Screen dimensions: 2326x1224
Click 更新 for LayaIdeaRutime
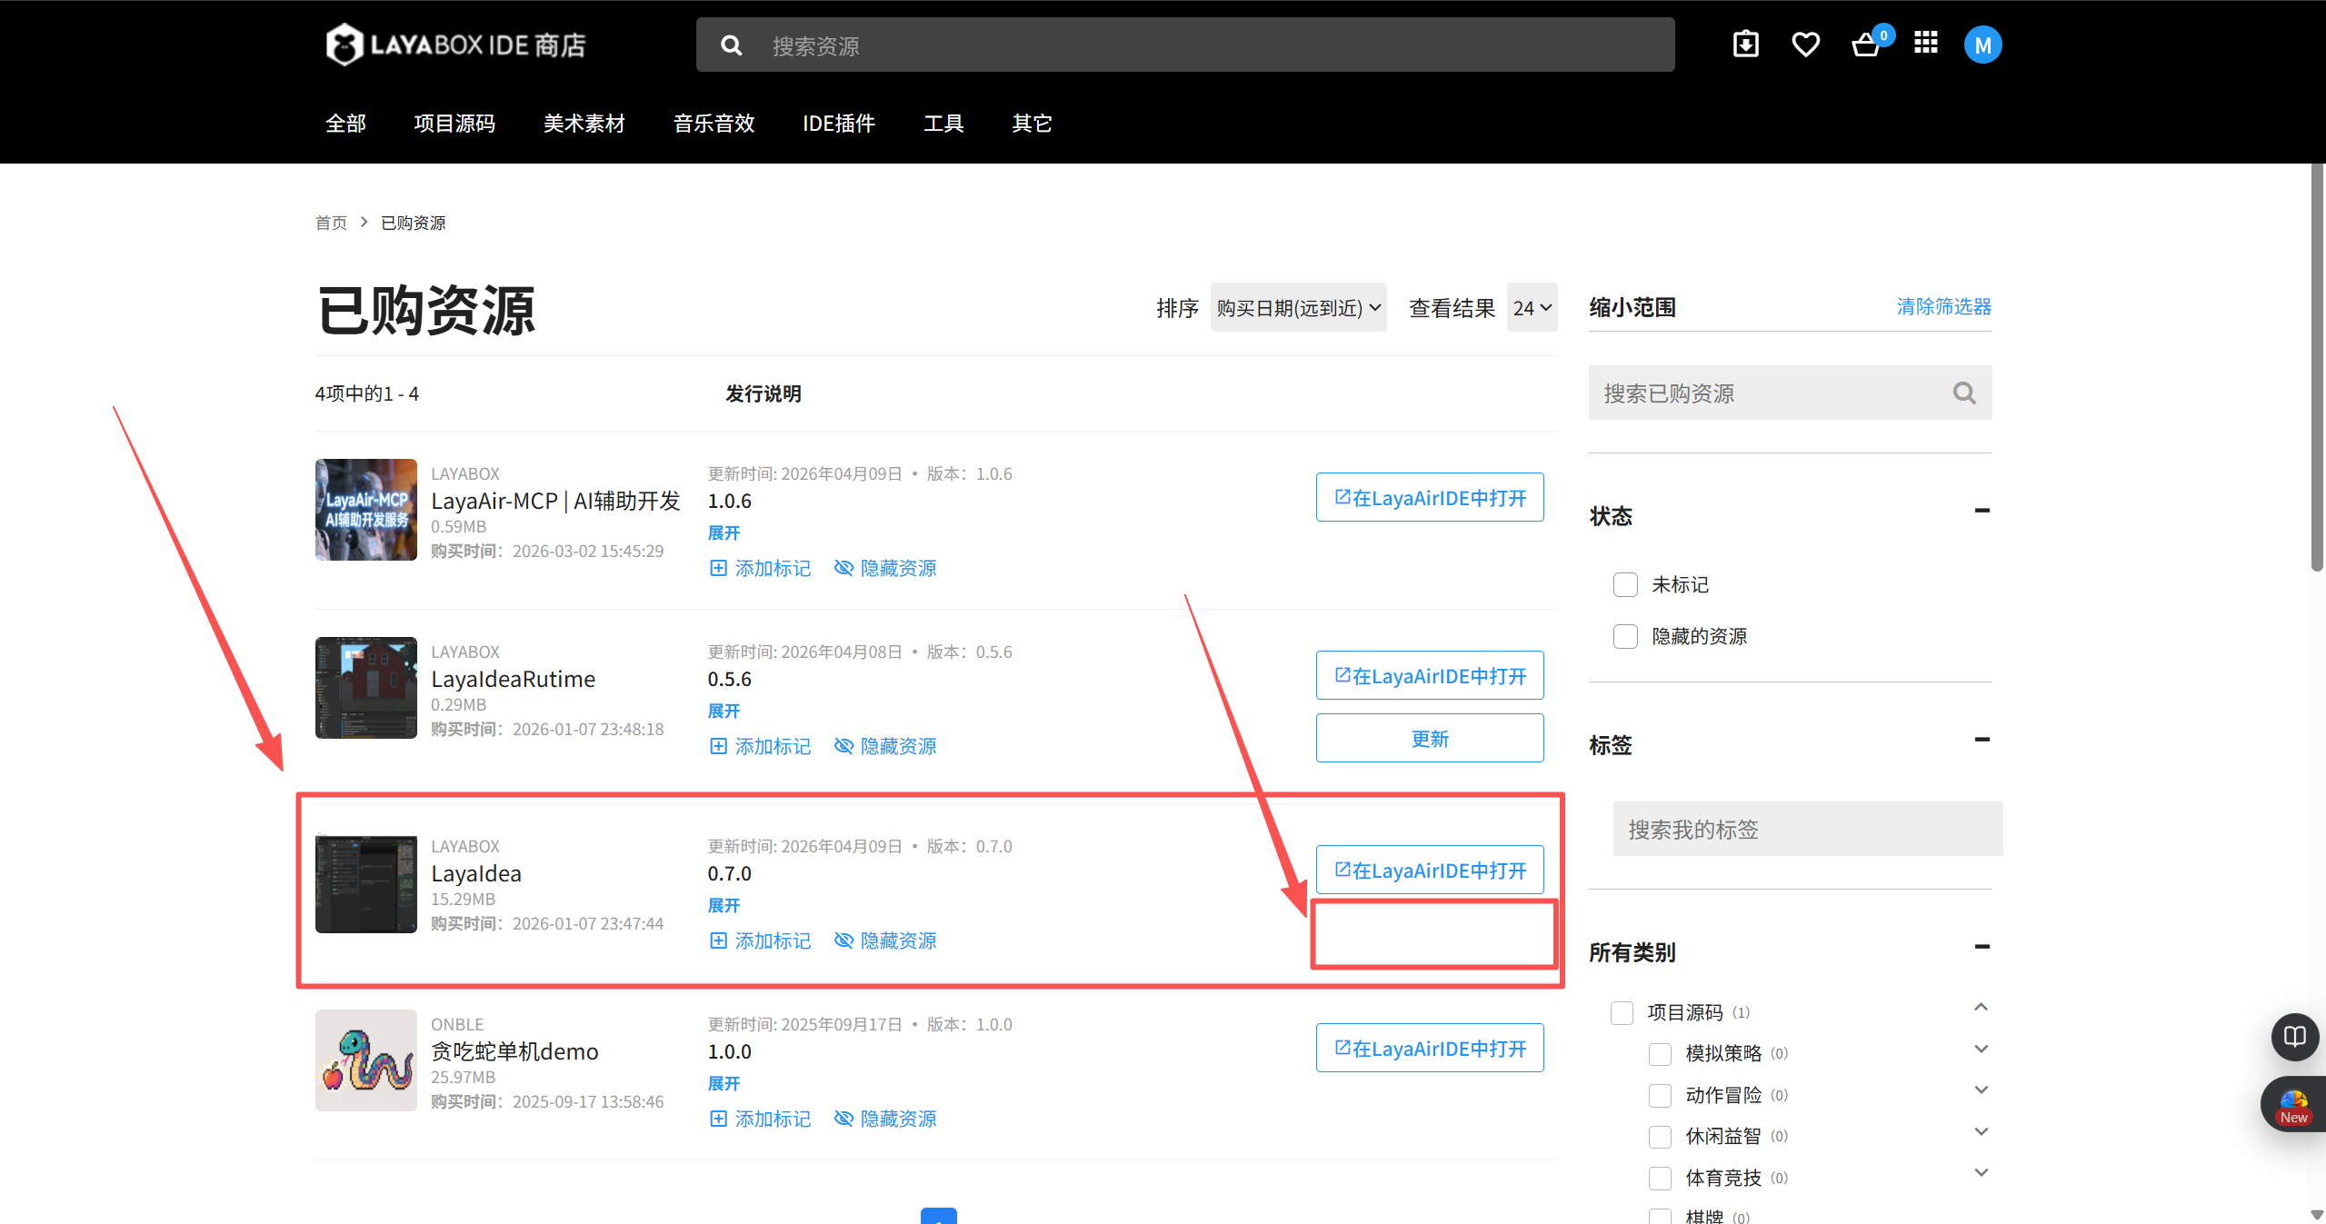1430,738
